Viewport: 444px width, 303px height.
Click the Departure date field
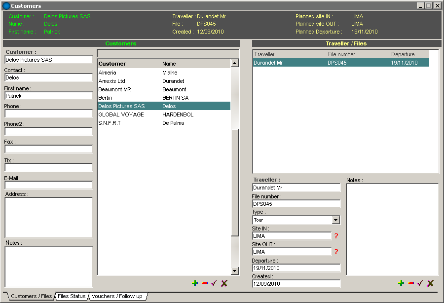tap(296, 268)
